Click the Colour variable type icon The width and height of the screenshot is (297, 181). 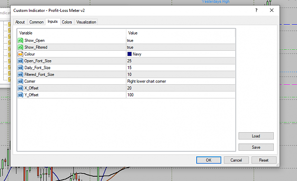pyautogui.click(x=20, y=54)
